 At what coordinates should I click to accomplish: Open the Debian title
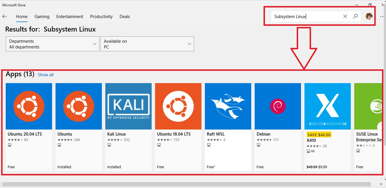point(264,134)
